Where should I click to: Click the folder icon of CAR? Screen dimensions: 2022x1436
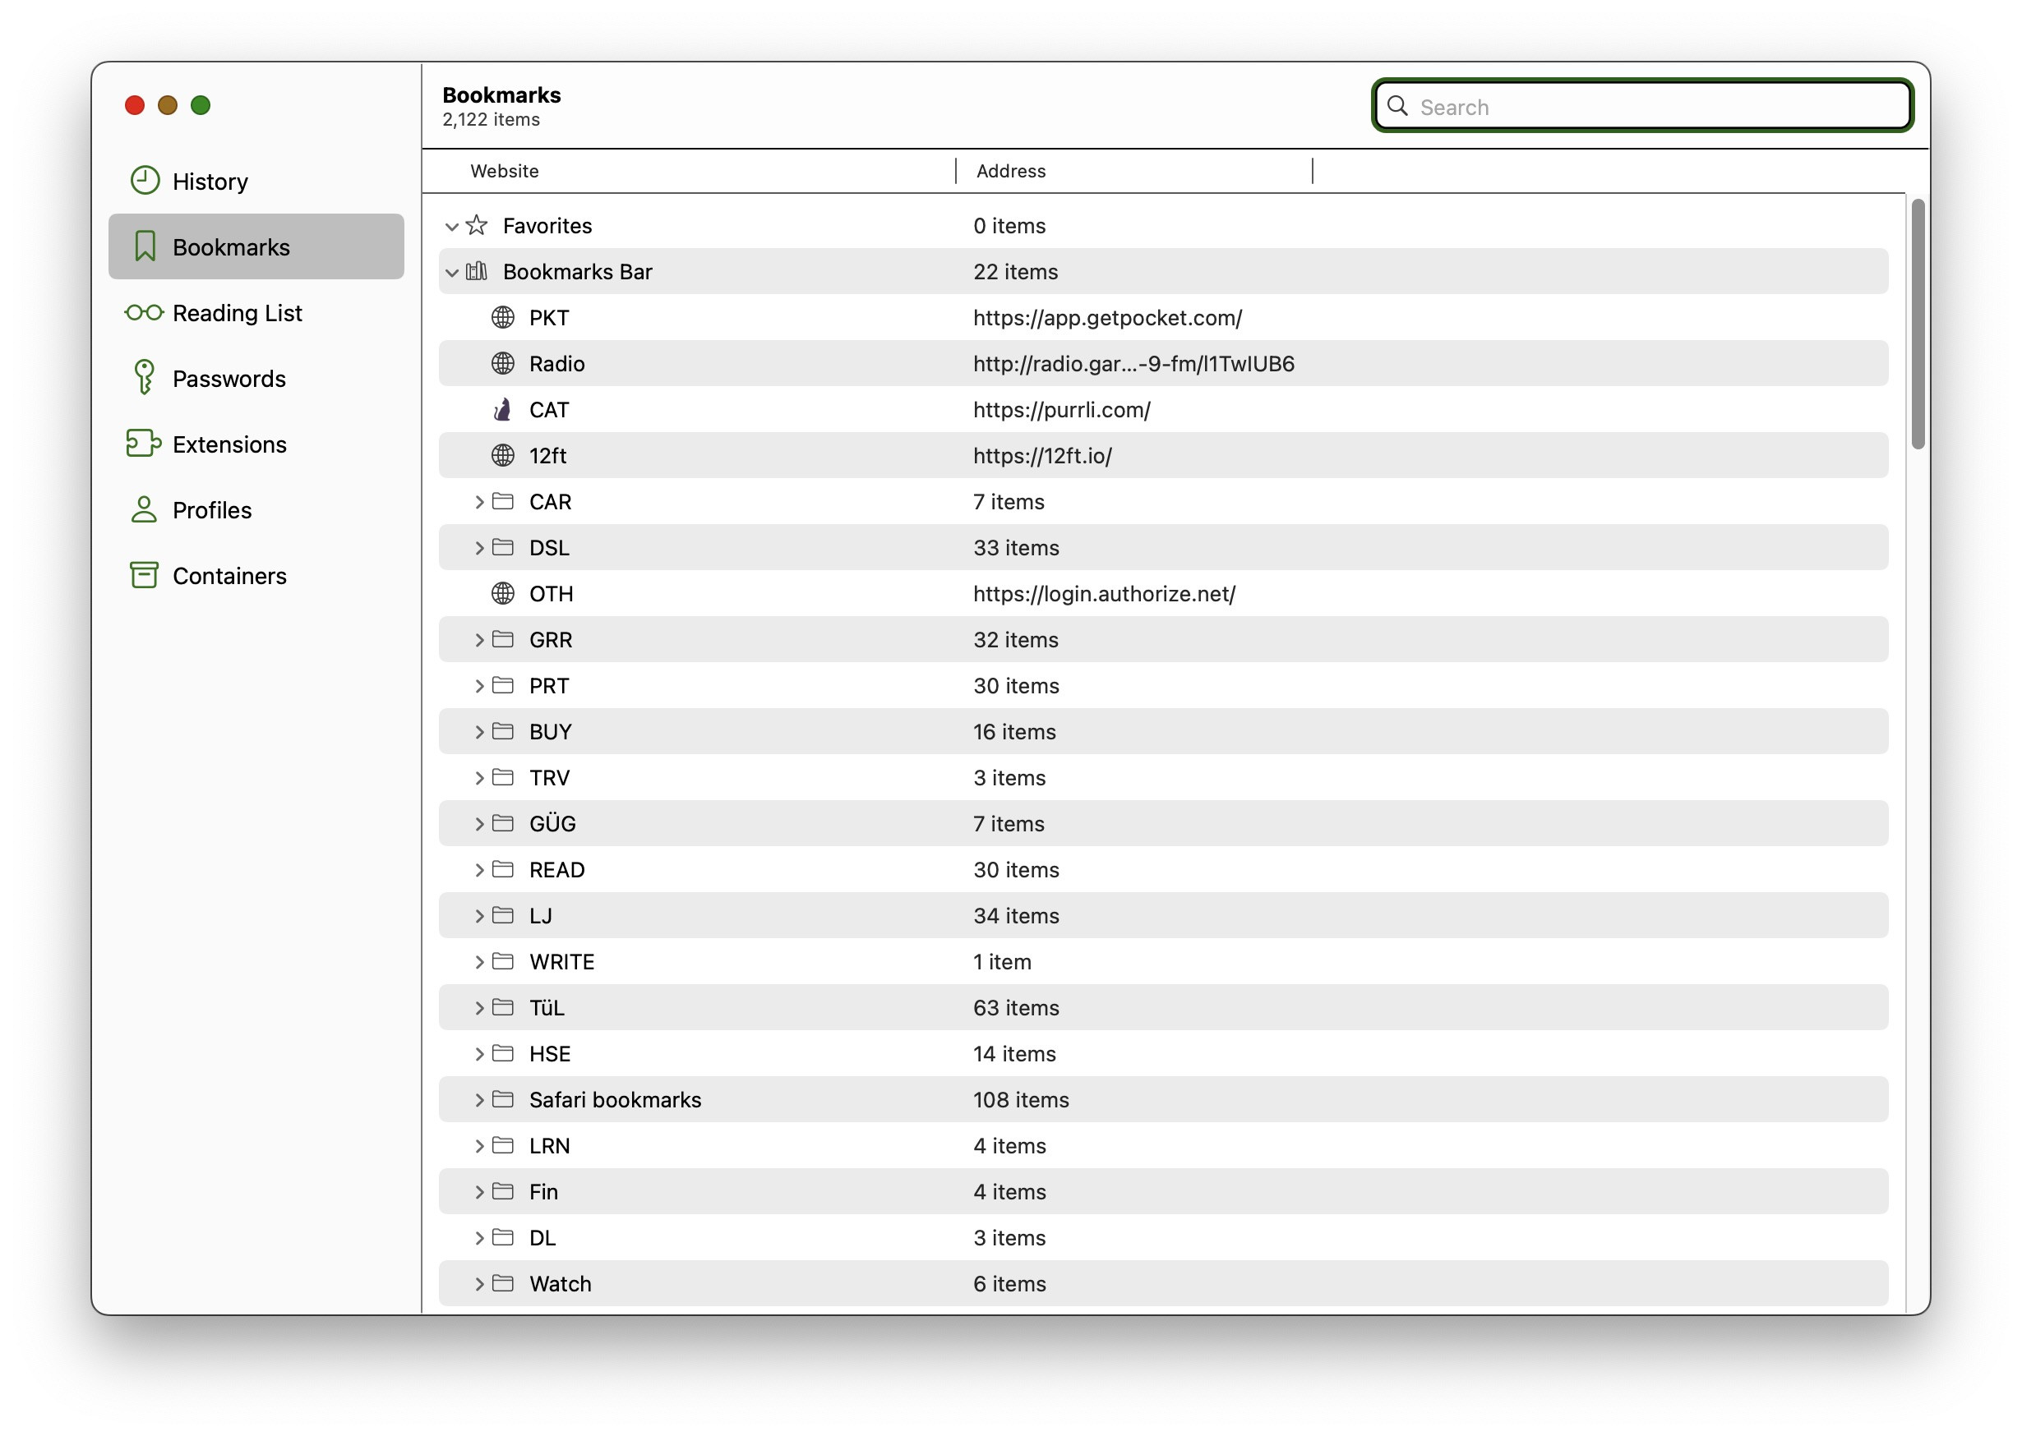[x=502, y=501]
